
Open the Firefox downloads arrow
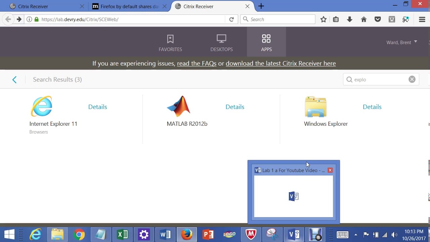[x=349, y=19]
